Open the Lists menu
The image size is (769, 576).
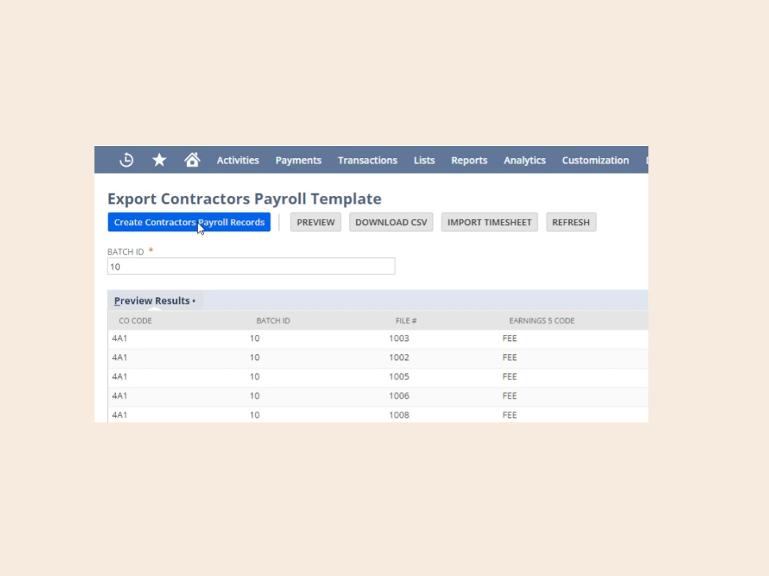[424, 161]
